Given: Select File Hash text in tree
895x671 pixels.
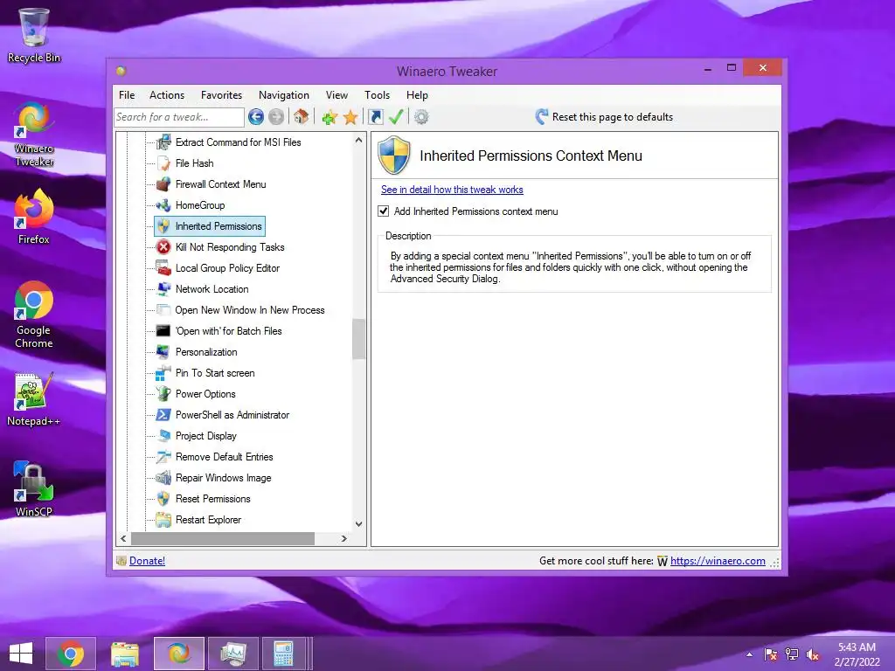Looking at the screenshot, I should 195,163.
